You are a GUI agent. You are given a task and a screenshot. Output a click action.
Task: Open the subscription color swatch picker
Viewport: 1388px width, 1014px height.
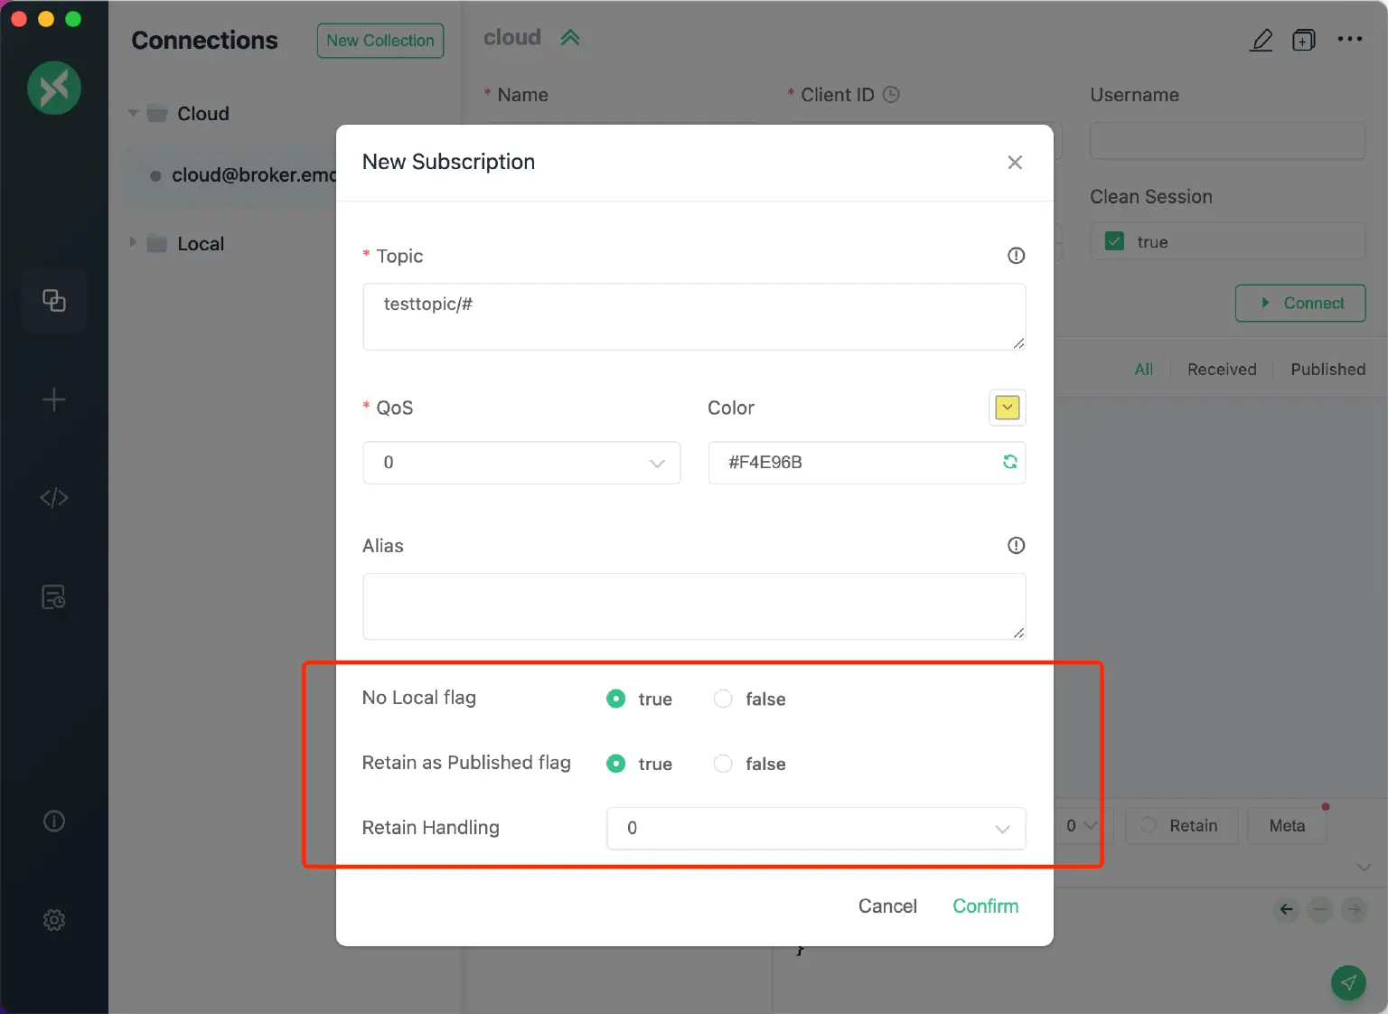pos(1006,408)
